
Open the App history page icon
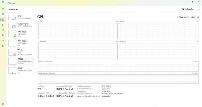3,25
